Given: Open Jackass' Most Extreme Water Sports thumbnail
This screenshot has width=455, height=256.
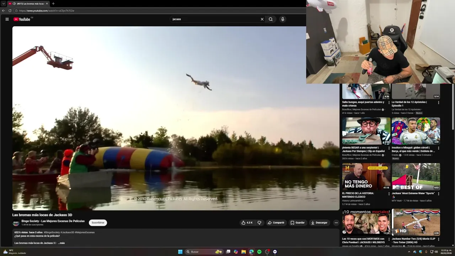Looking at the screenshot, I should click(x=416, y=176).
